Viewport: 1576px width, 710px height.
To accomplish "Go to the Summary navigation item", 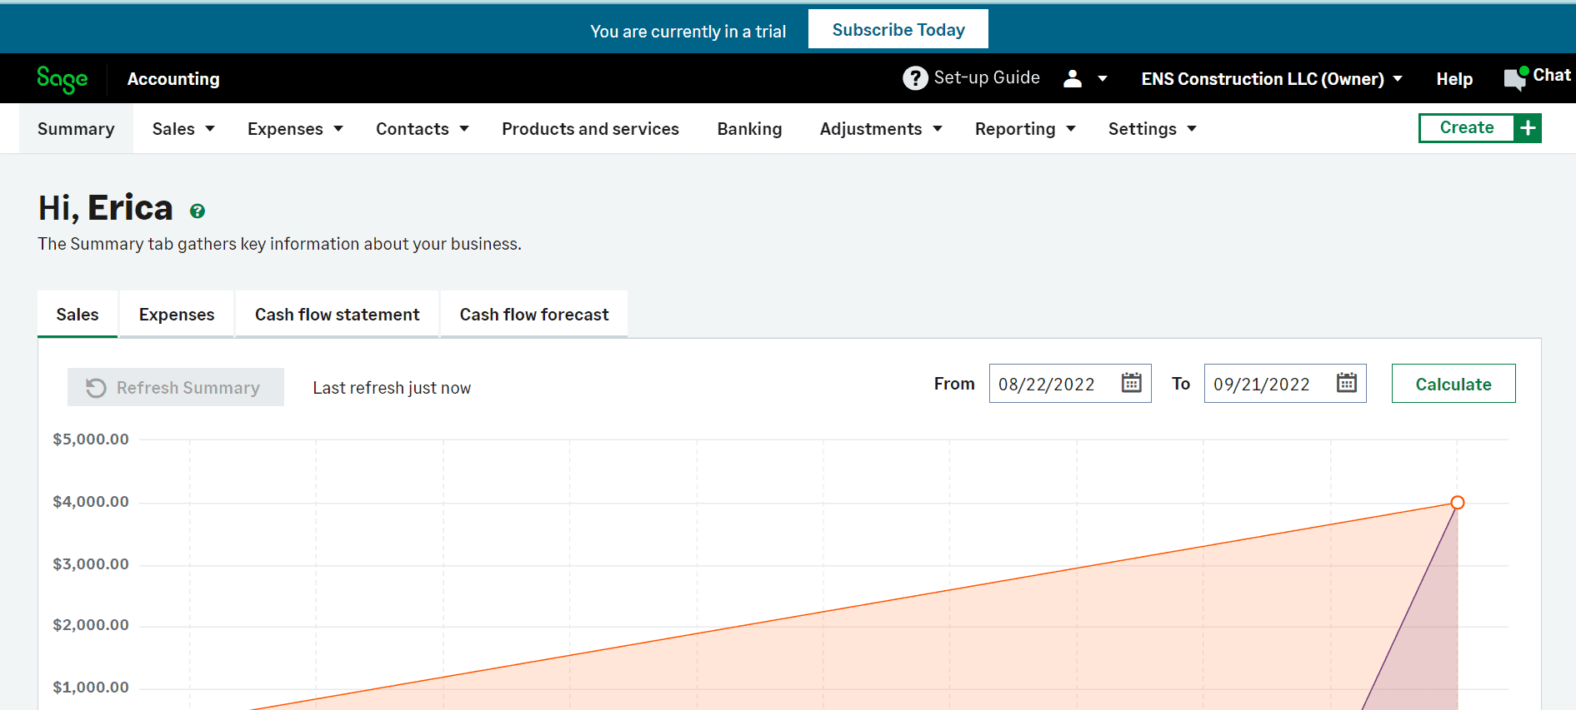I will 76,129.
